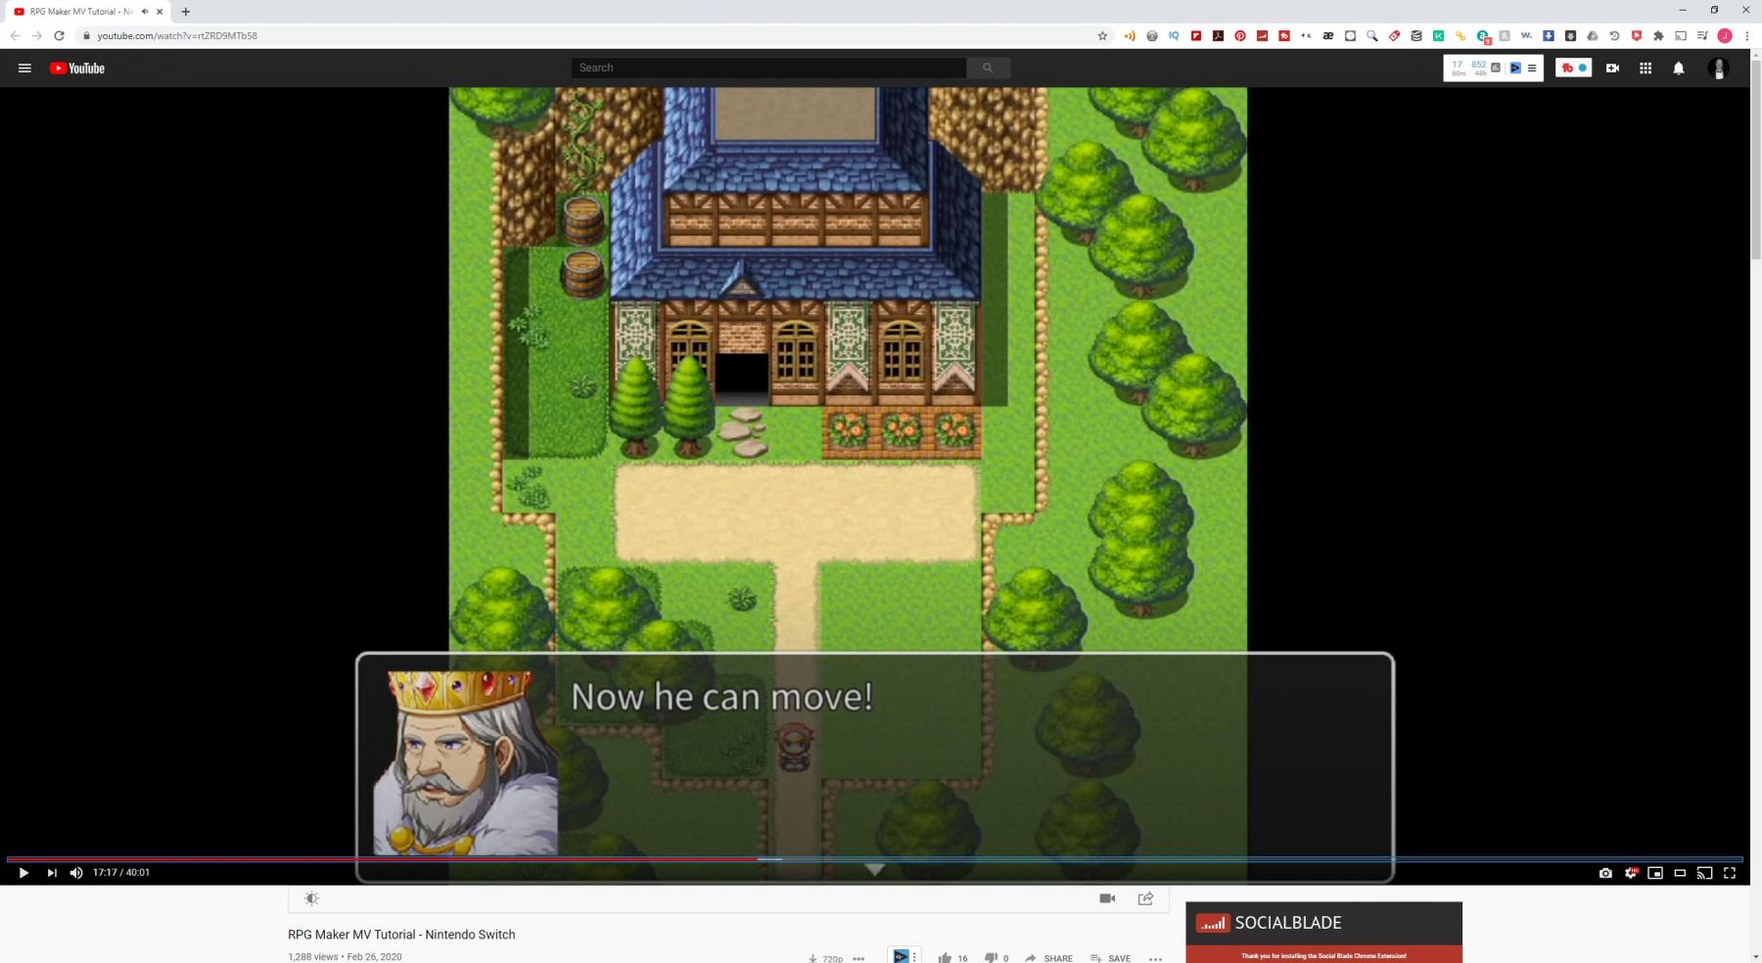The width and height of the screenshot is (1762, 963).
Task: Toggle the brightness sun icon below player
Action: (x=311, y=898)
